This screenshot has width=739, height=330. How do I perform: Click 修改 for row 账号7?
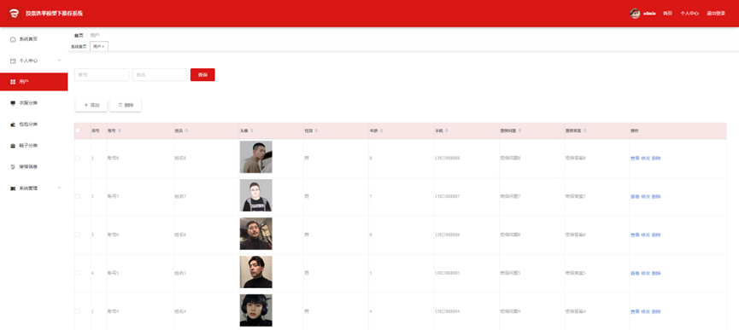click(x=646, y=196)
